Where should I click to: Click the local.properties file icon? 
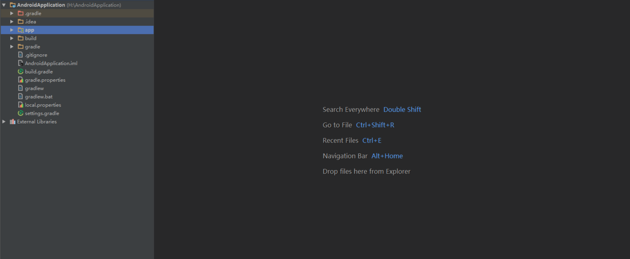coord(20,105)
